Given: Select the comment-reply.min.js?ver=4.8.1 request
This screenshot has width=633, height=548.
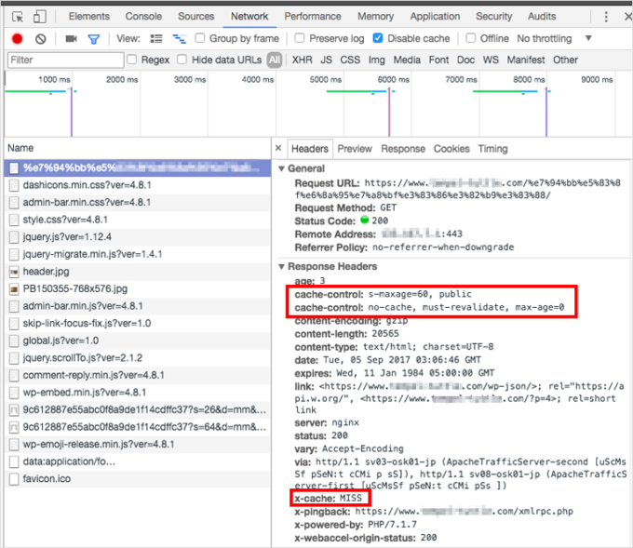Looking at the screenshot, I should pos(138,375).
